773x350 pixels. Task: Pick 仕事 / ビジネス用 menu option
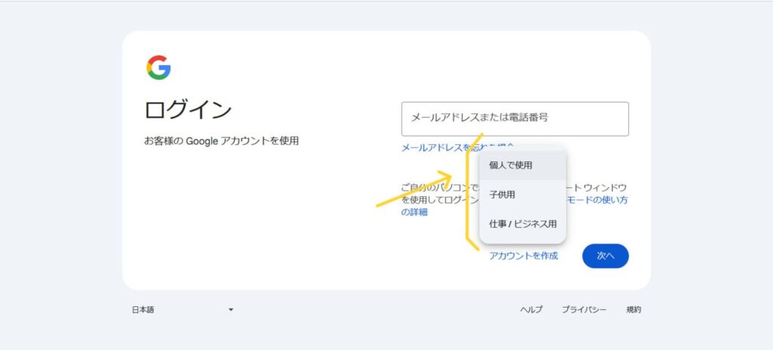coord(522,224)
